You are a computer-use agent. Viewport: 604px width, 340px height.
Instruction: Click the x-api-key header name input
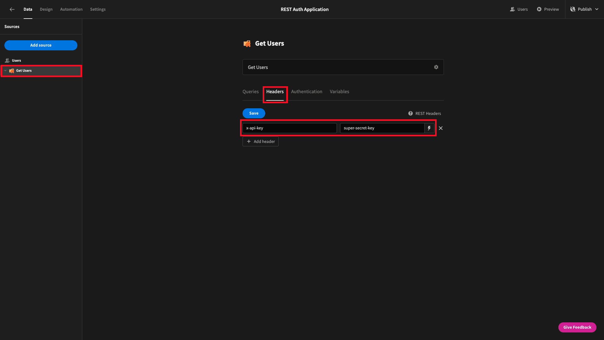[x=289, y=128]
